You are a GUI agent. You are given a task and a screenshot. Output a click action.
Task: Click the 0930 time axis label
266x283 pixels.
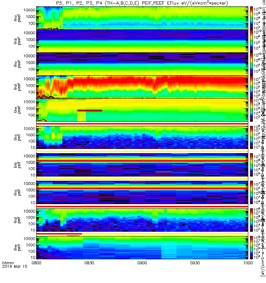195,263
